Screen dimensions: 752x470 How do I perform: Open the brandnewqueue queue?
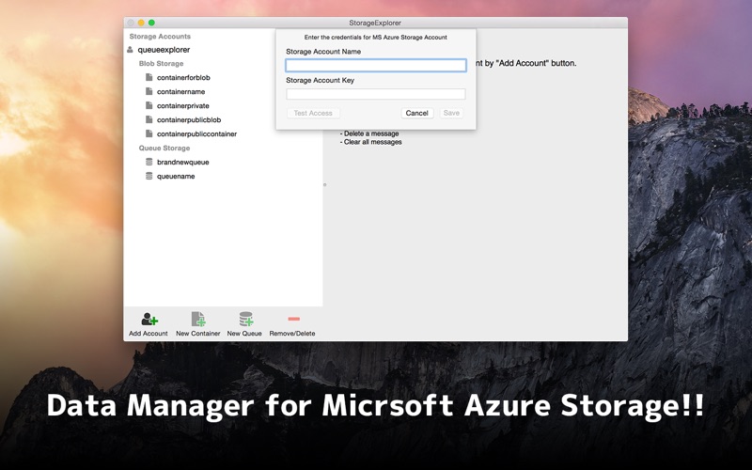click(x=182, y=162)
